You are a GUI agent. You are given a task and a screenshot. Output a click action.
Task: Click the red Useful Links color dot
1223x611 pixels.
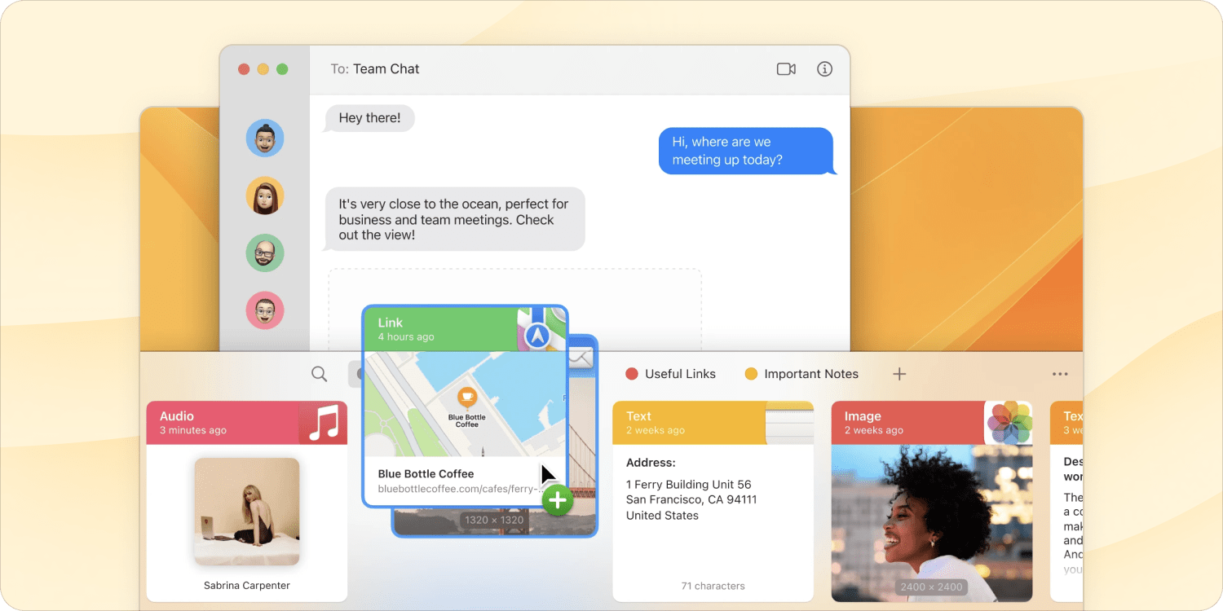click(x=631, y=374)
